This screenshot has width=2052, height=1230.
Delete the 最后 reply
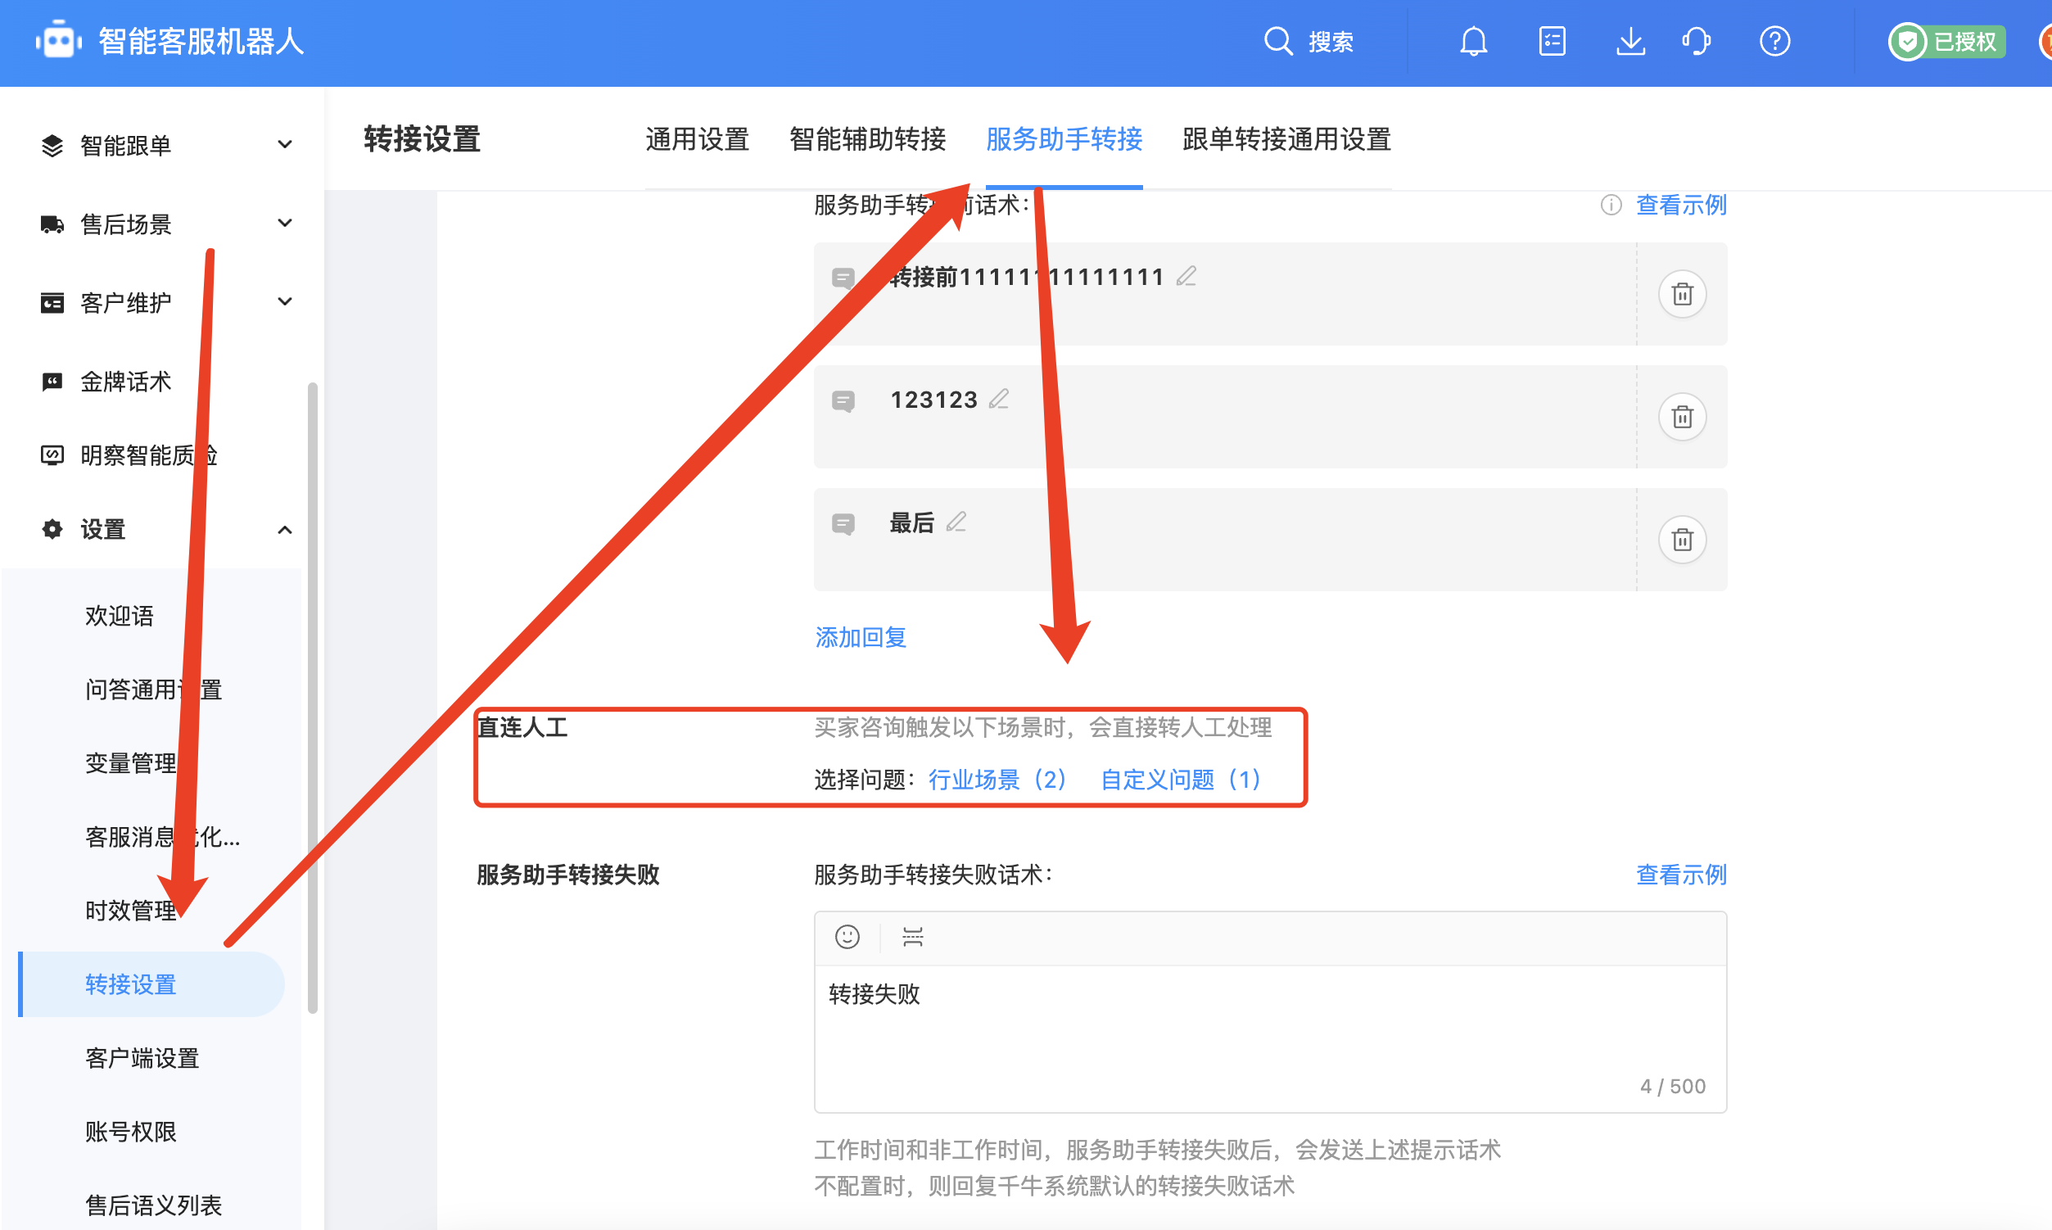click(x=1682, y=540)
